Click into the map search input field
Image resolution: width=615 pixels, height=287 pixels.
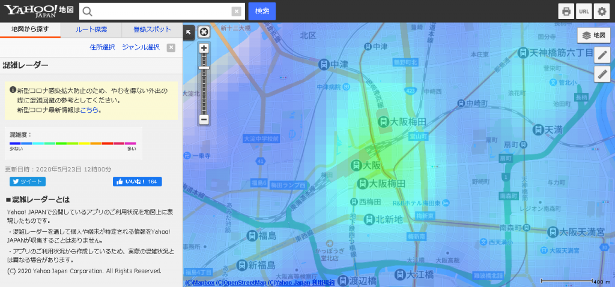162,11
